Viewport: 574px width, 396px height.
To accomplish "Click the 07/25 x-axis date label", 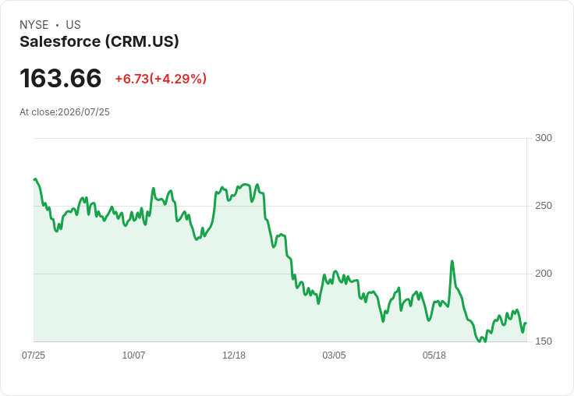I will click(34, 355).
